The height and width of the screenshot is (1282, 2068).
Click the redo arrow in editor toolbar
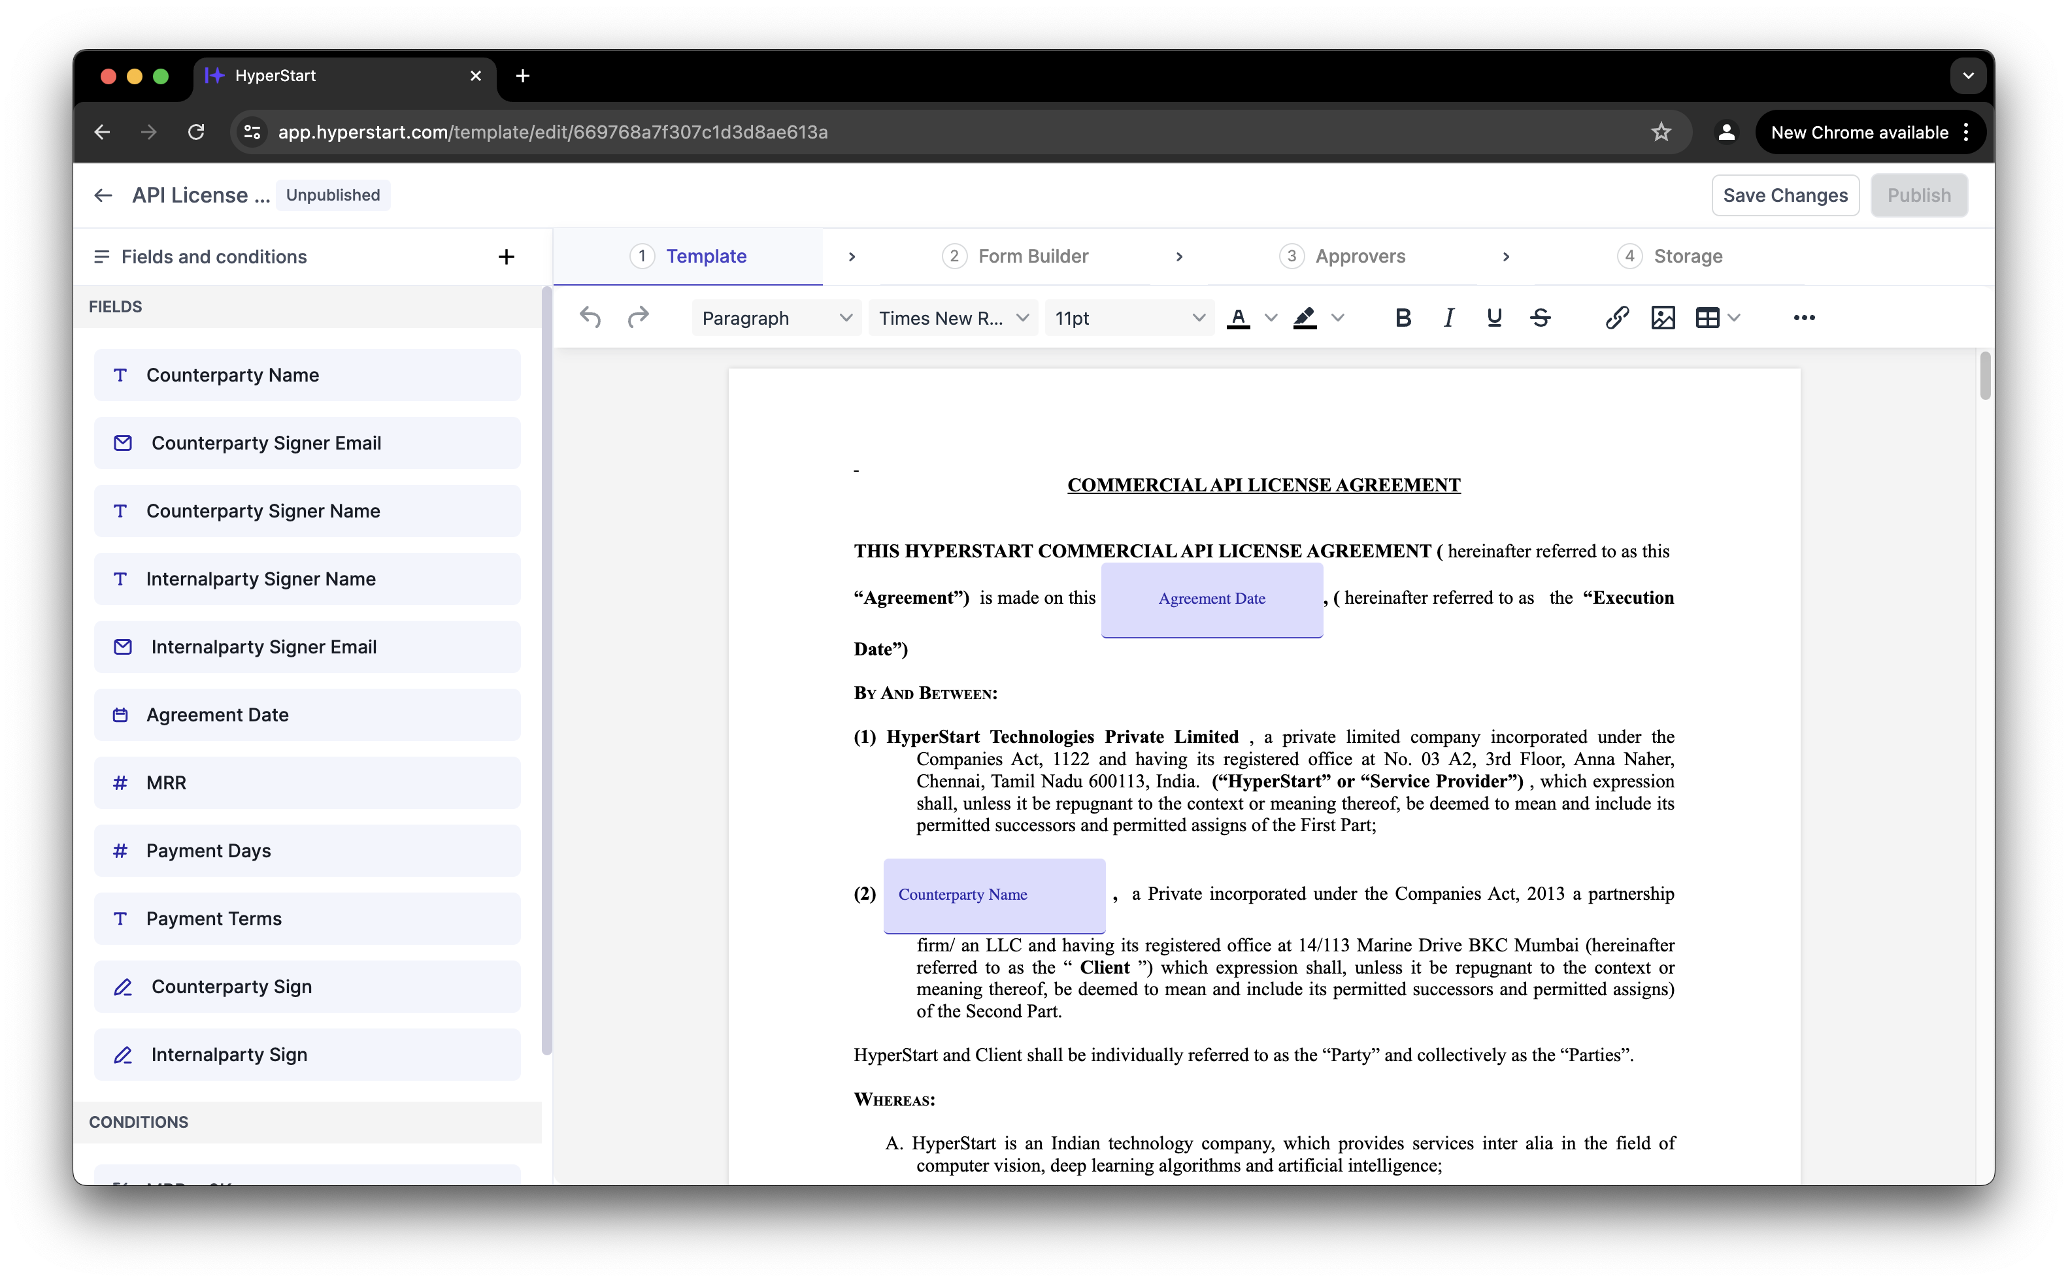pyautogui.click(x=638, y=318)
